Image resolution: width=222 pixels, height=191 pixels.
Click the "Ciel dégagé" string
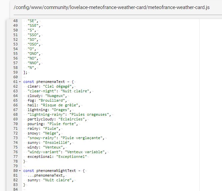click(x=57, y=86)
